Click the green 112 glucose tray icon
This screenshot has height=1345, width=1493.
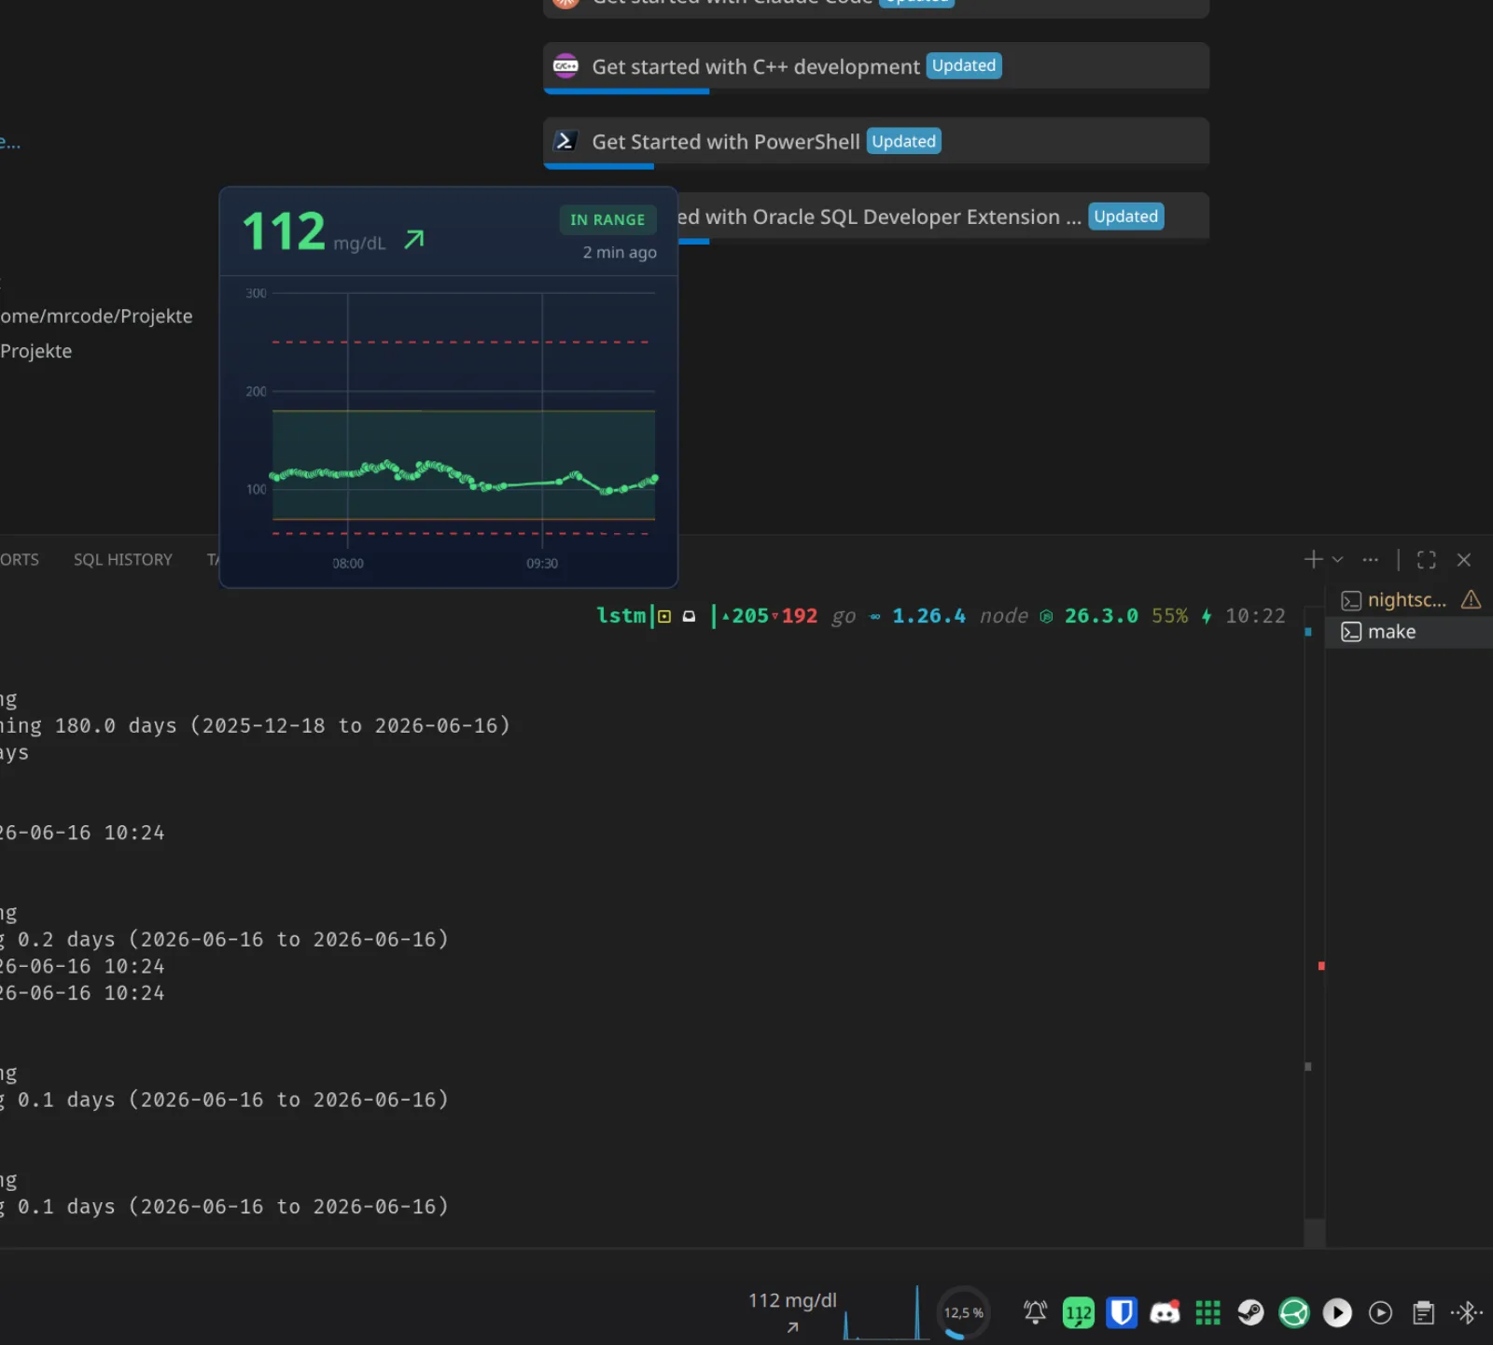click(x=1079, y=1313)
